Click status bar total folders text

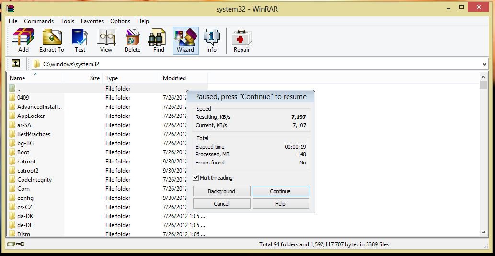point(324,244)
